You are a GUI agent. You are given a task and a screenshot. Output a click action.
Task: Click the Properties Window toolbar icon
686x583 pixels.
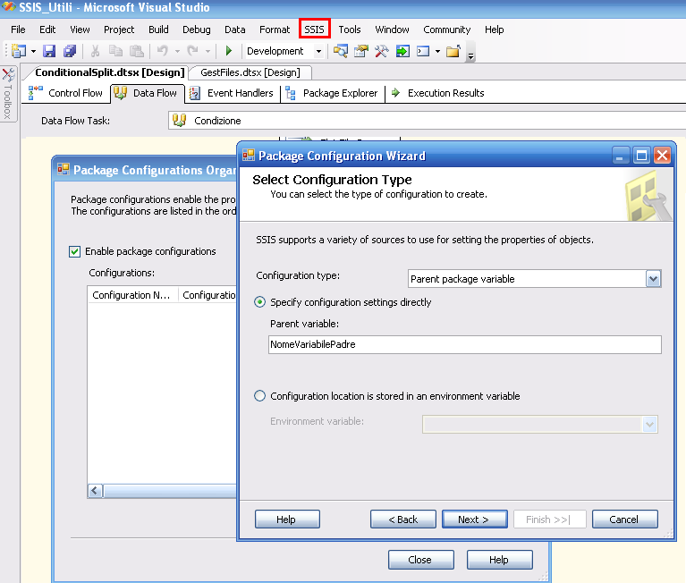[361, 51]
